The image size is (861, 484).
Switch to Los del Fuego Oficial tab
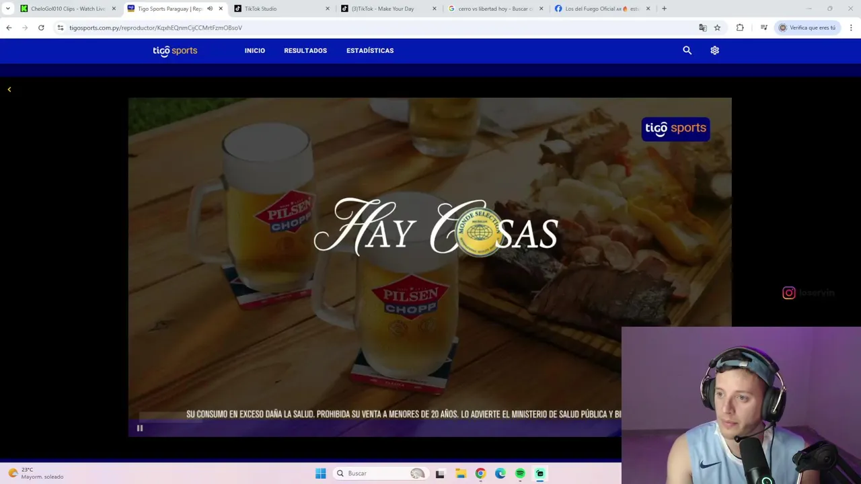(602, 9)
